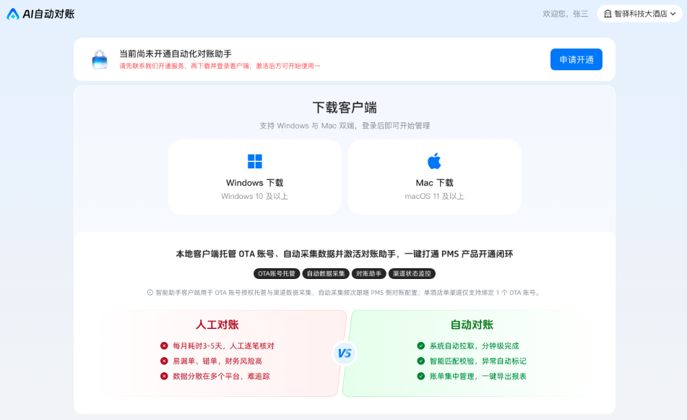Screen dimensions: 687x420
Task: Select the 渠道状态监控 tag
Action: [x=412, y=273]
